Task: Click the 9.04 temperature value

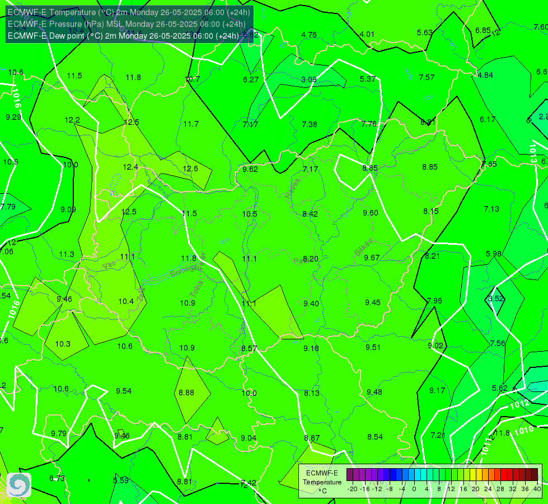Action: tap(249, 438)
